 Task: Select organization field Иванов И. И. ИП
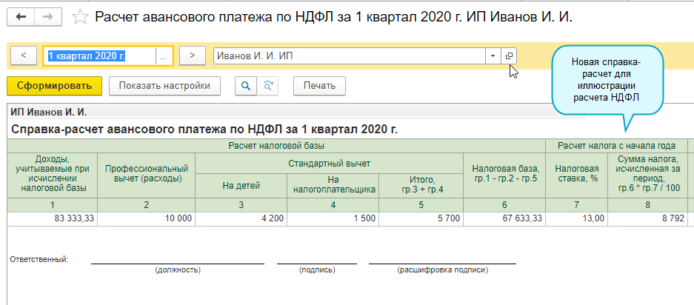[349, 56]
